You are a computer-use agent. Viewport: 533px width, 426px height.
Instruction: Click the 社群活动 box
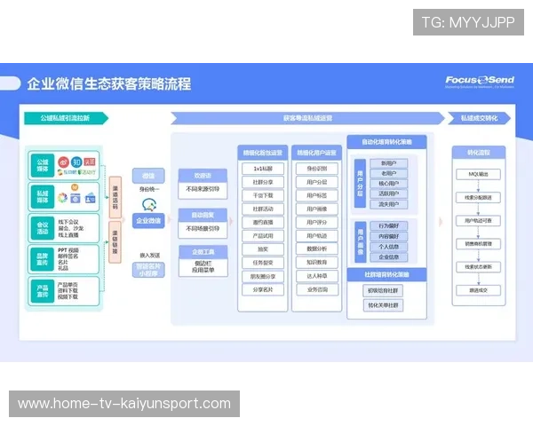click(263, 209)
